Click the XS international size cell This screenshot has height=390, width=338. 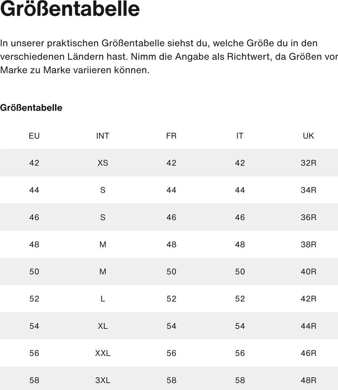pyautogui.click(x=103, y=163)
